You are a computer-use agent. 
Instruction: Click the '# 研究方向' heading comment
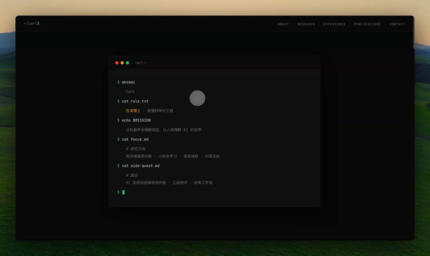point(135,149)
